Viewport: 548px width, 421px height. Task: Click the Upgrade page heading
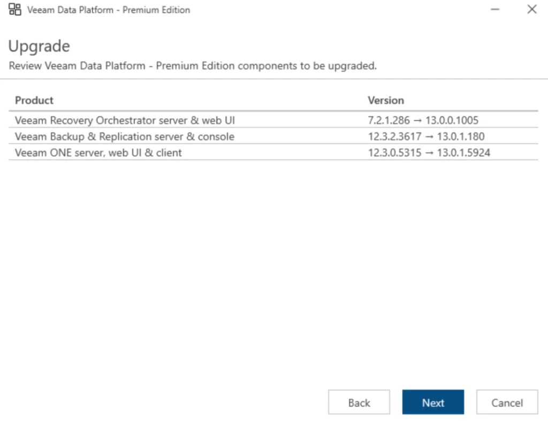(x=39, y=46)
